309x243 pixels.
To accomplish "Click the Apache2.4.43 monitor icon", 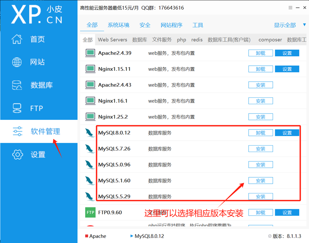I will tap(90, 85).
